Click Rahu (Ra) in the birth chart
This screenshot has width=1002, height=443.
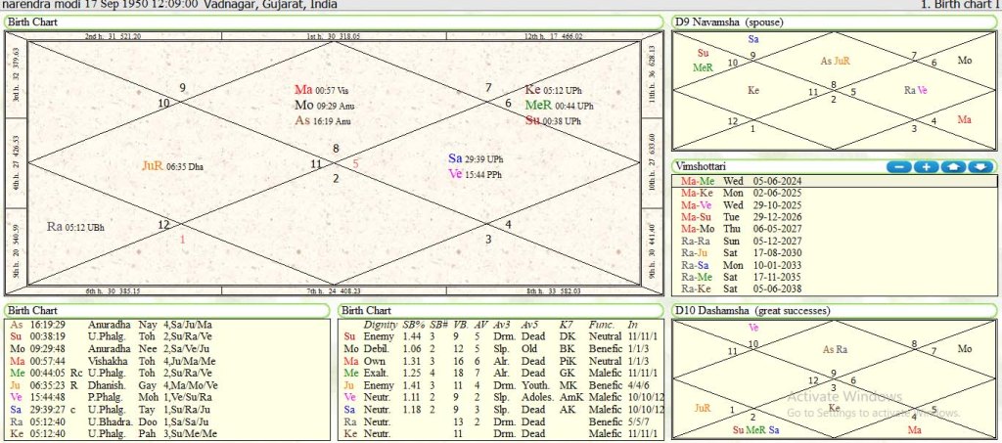tap(56, 227)
